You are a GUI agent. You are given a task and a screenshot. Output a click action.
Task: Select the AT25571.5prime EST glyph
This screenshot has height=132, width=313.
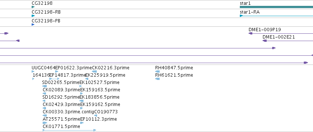click(45, 123)
